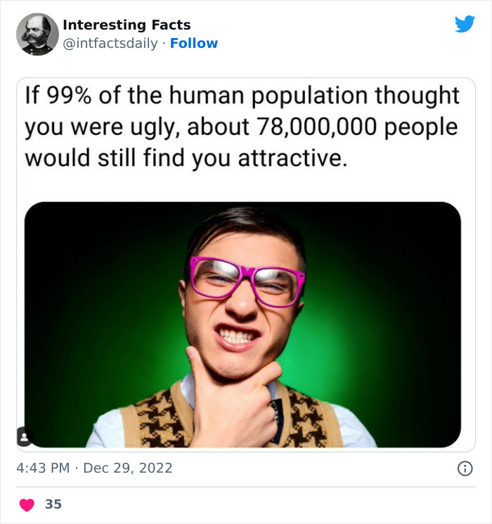Screen dimensions: 492x524
Task: Click the 4:43 PM time text
Action: point(44,468)
